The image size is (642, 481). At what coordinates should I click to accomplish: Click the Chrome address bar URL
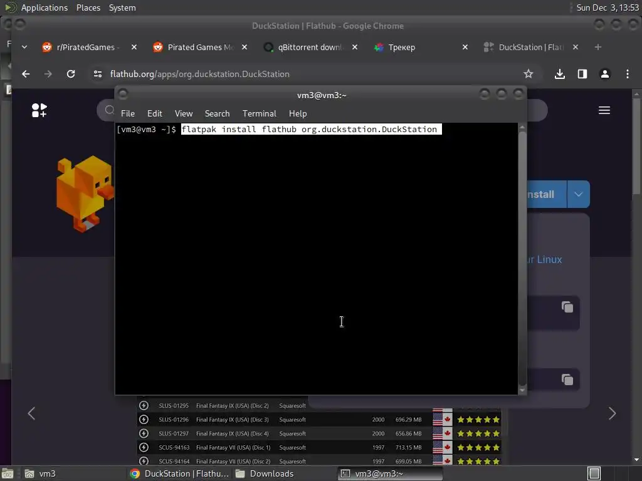[x=200, y=74]
